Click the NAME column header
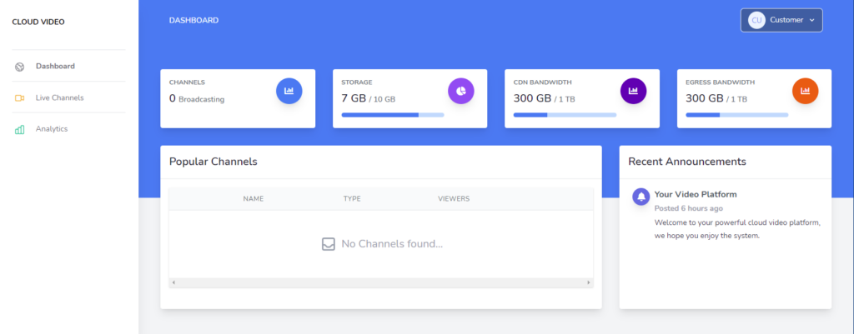Screen dimensions: 854x334 point(254,199)
